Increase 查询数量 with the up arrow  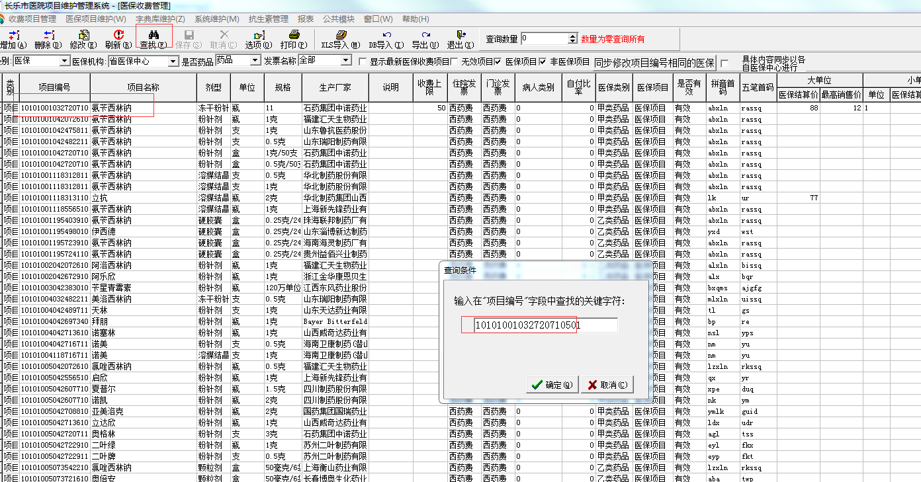(x=572, y=36)
